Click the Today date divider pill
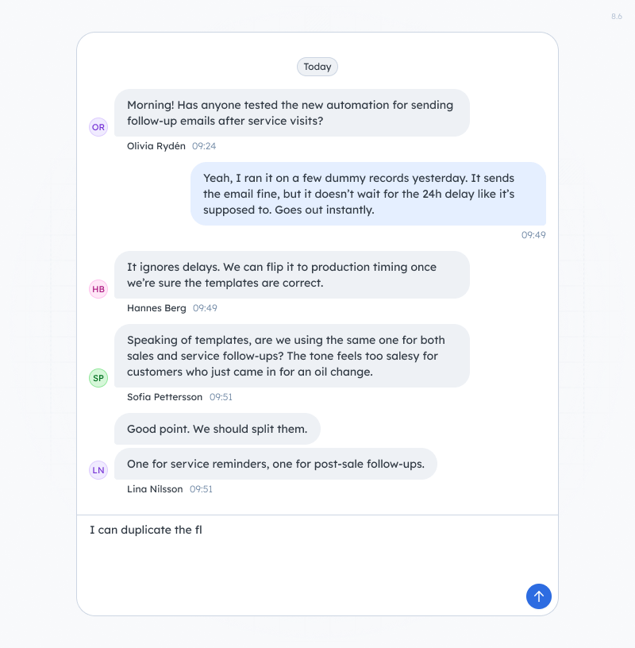 pyautogui.click(x=317, y=67)
